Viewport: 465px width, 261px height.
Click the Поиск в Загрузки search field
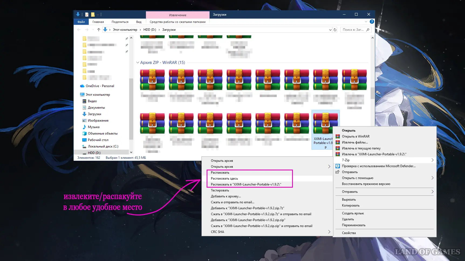click(x=353, y=30)
